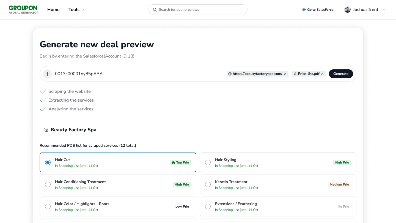
Task: Click In Shopping List text under Keratin Treatment
Action: pos(237,188)
